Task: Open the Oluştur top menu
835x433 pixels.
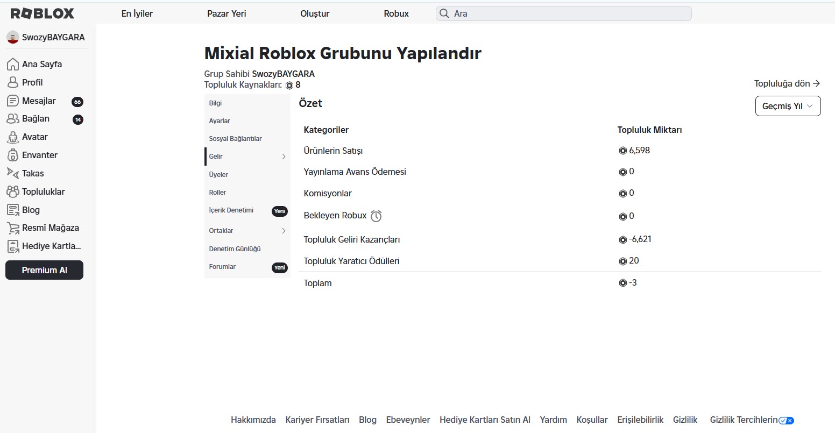Action: 315,13
